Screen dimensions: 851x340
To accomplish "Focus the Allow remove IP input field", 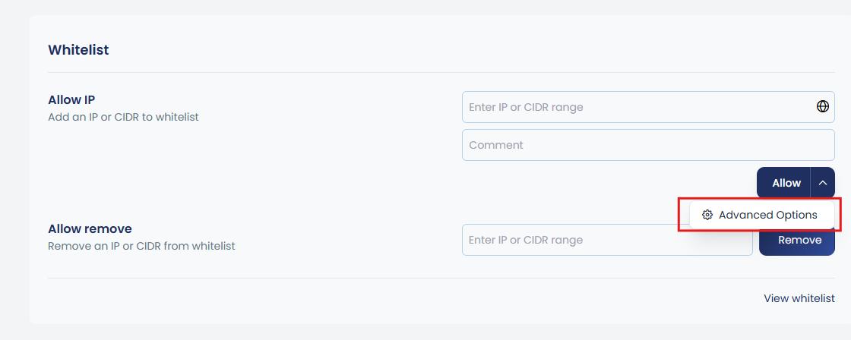I will (606, 240).
